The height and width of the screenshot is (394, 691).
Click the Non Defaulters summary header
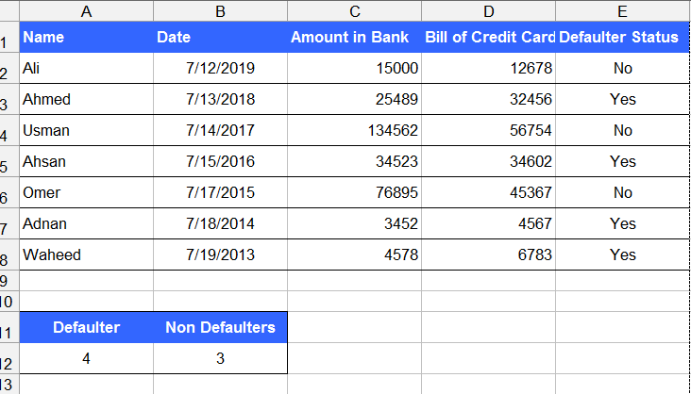(x=220, y=327)
